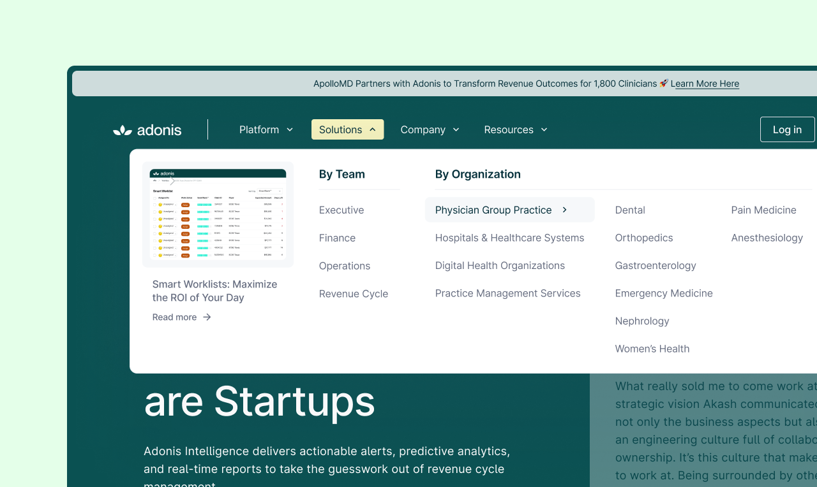Open the Smart Worklists preview thumbnail
Viewport: 817px width, 487px height.
[218, 214]
